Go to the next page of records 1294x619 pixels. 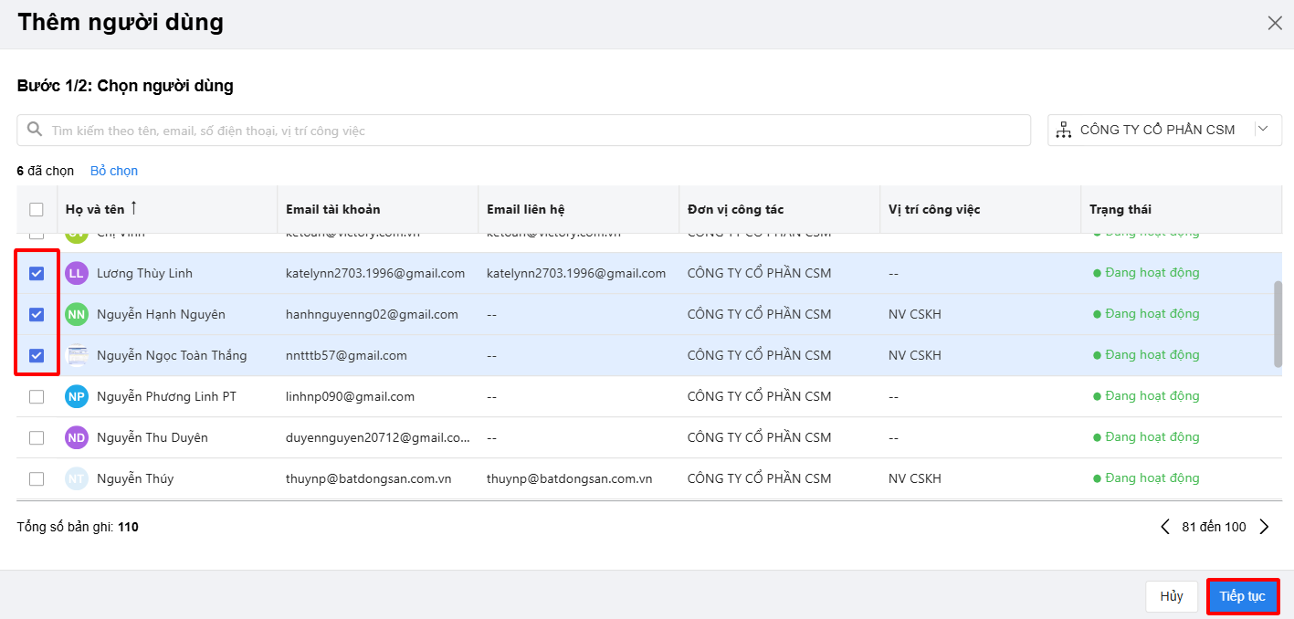click(x=1265, y=527)
